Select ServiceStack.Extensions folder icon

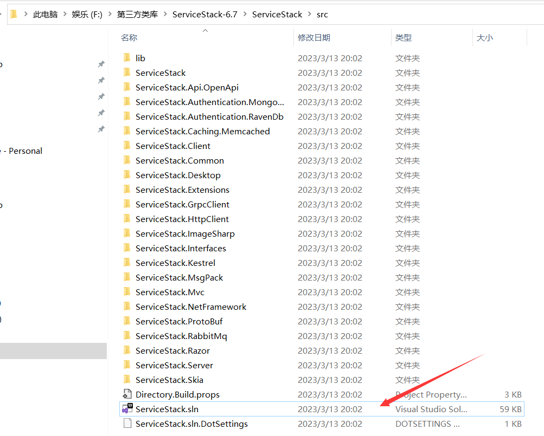pyautogui.click(x=127, y=190)
